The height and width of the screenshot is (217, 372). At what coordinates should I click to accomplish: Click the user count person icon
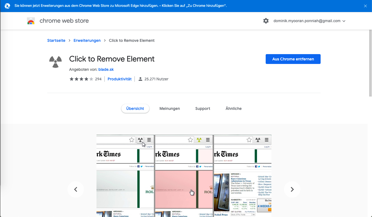pos(140,79)
